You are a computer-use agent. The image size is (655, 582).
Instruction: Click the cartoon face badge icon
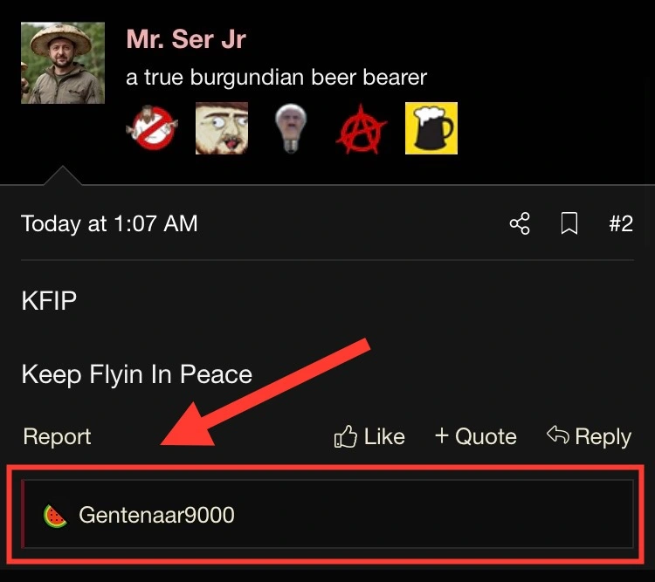222,128
